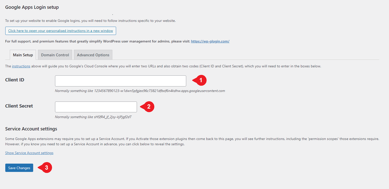Click the Google Apps Login setup heading
Image resolution: width=389 pixels, height=189 pixels.
32,7
